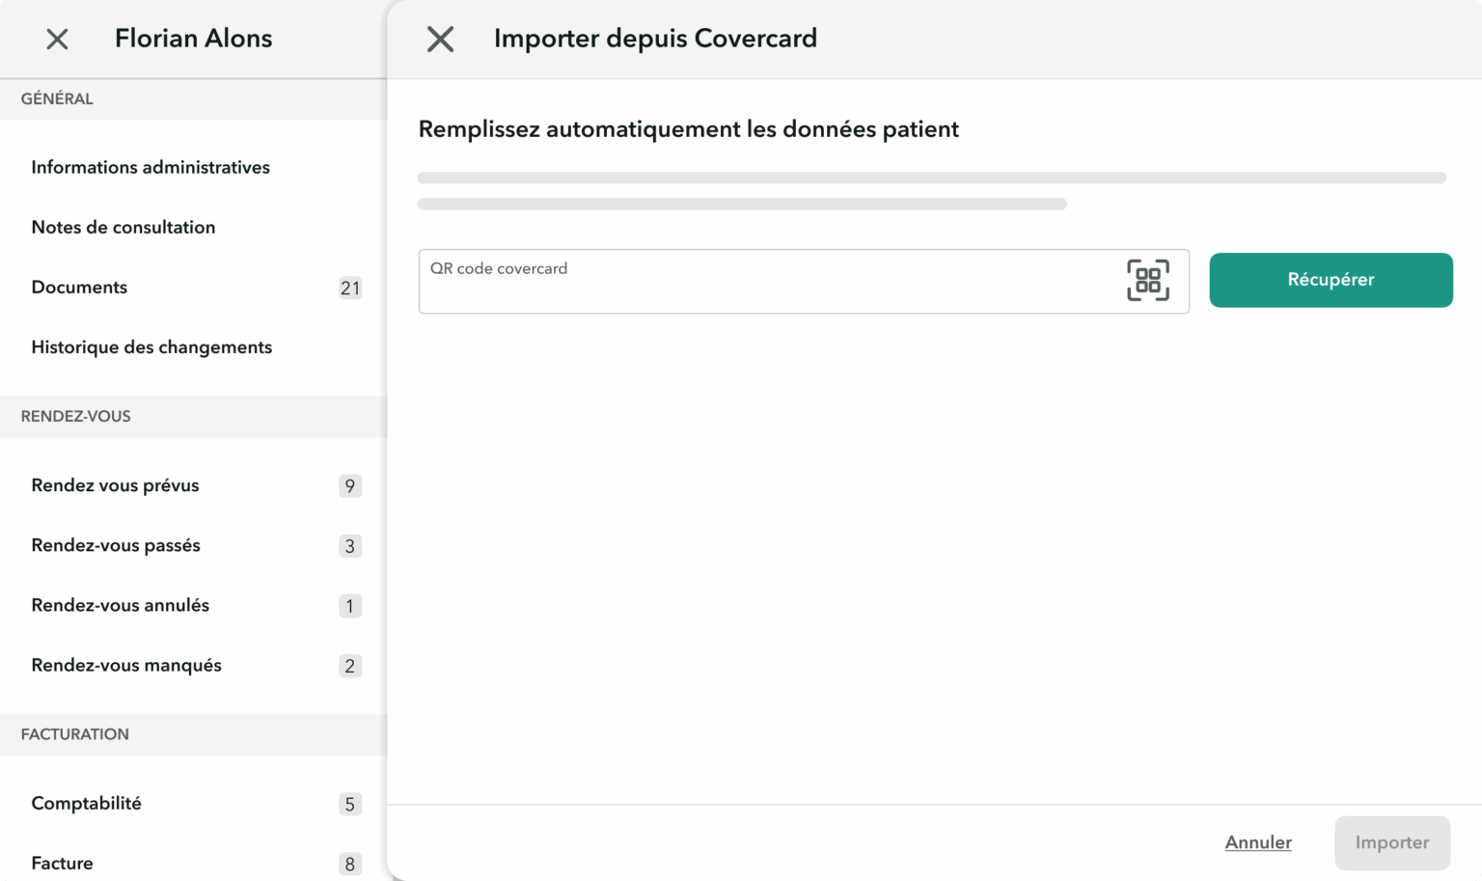1482x881 pixels.
Task: Click the badge 9 beside Rendez vous prévus
Action: click(349, 486)
